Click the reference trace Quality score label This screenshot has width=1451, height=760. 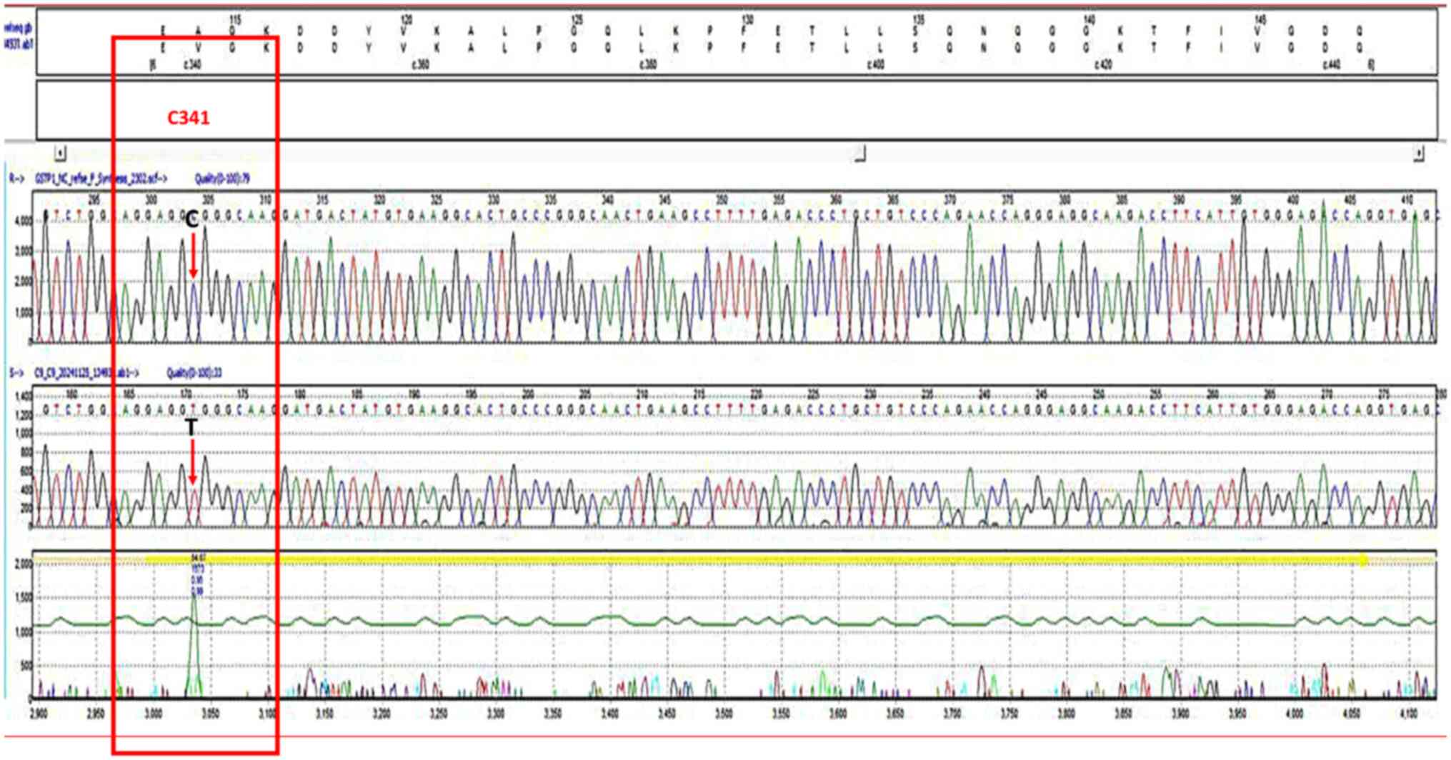[222, 179]
